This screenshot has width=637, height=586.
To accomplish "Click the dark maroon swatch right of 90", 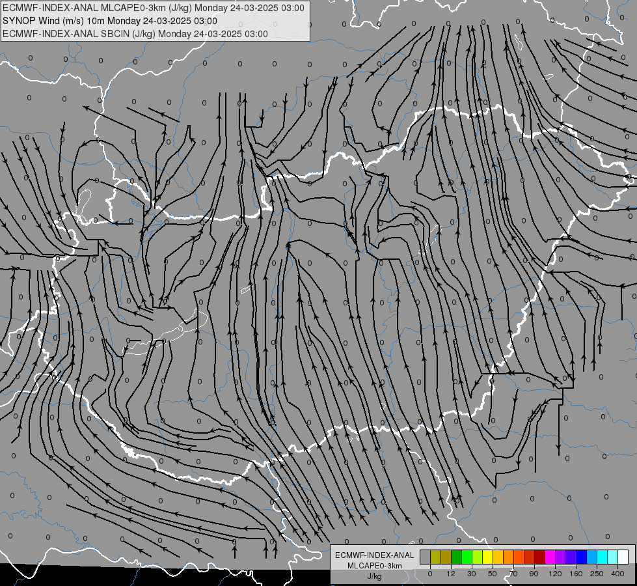I will point(540,557).
